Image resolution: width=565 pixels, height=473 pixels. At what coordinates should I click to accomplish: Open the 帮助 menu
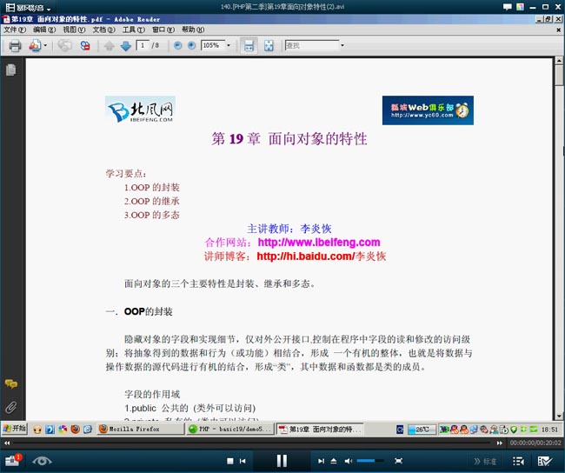coord(193,30)
